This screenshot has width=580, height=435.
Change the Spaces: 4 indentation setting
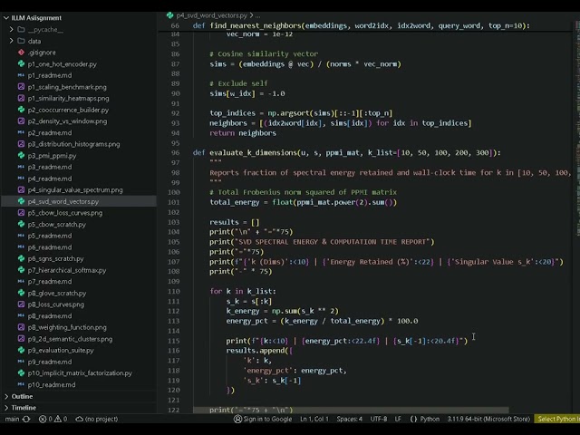(x=349, y=419)
